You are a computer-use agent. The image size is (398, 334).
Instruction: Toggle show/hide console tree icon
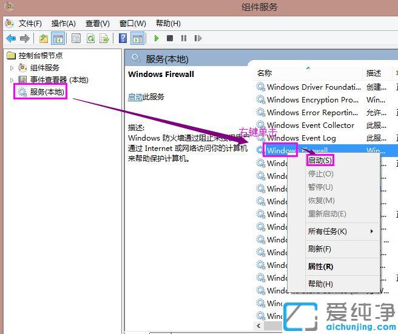coord(58,39)
